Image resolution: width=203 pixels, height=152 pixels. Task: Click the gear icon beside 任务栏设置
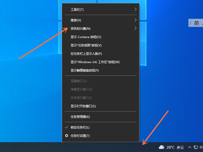click(66, 136)
